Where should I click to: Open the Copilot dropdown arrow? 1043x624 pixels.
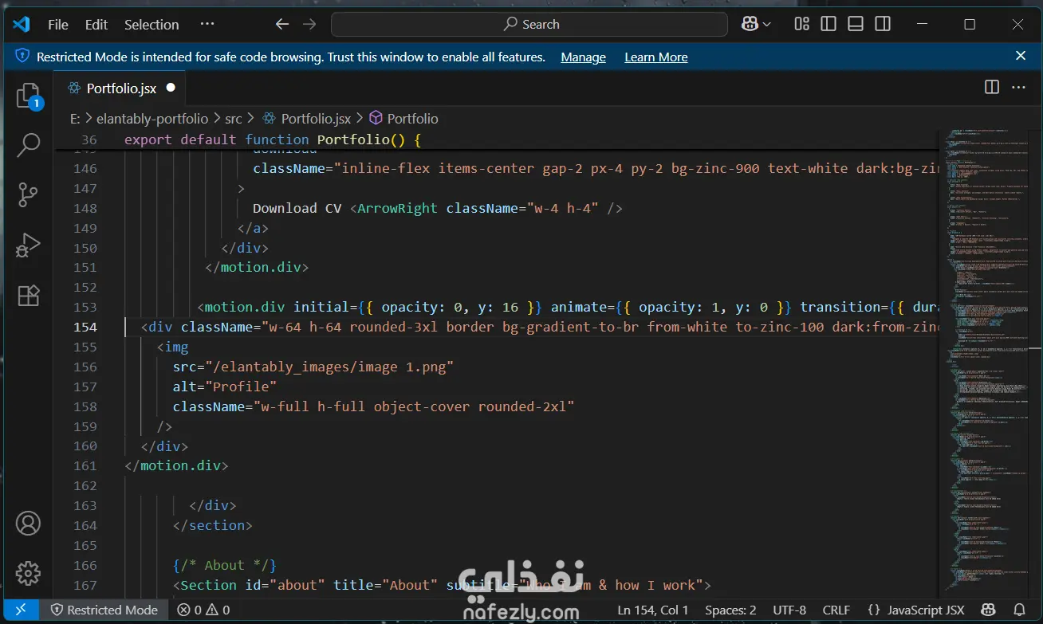(x=767, y=25)
